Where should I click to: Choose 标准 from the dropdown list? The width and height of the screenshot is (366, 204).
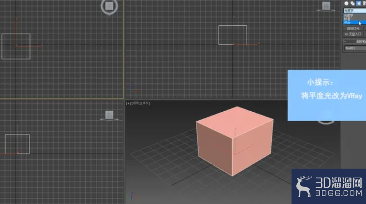(354, 19)
